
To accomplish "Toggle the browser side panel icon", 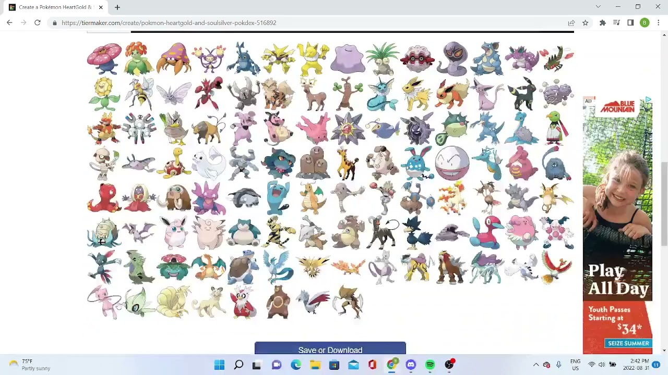I will (630, 23).
